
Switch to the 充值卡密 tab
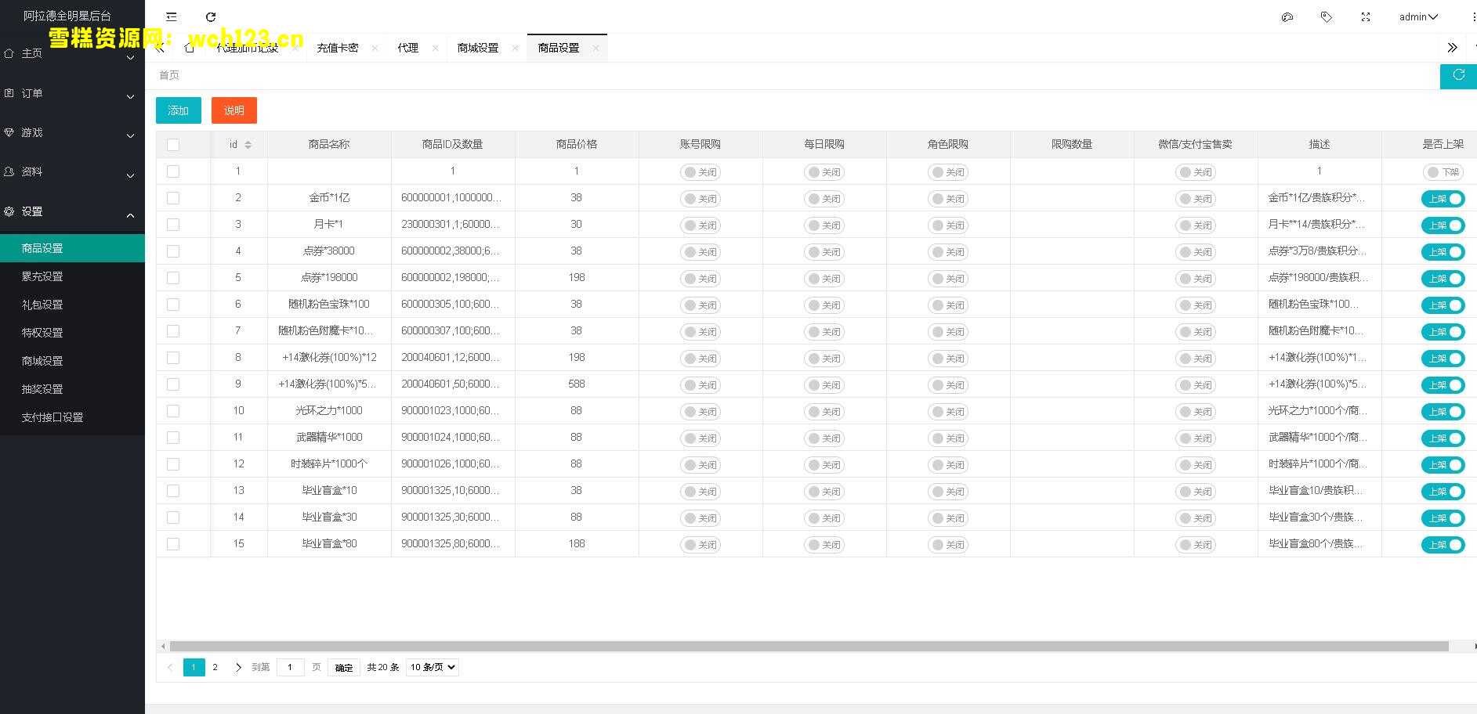(337, 48)
